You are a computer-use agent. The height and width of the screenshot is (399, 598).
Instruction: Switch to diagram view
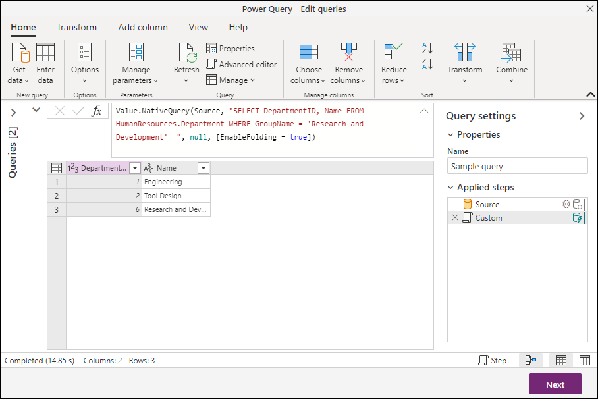pyautogui.click(x=531, y=360)
